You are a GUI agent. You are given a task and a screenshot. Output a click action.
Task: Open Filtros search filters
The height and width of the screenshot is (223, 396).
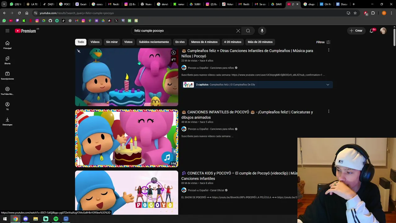pos(323,42)
